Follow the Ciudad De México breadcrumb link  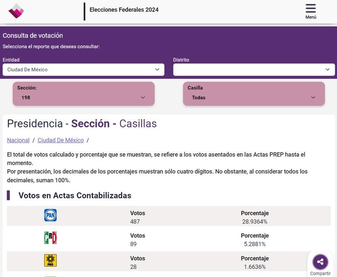point(61,140)
